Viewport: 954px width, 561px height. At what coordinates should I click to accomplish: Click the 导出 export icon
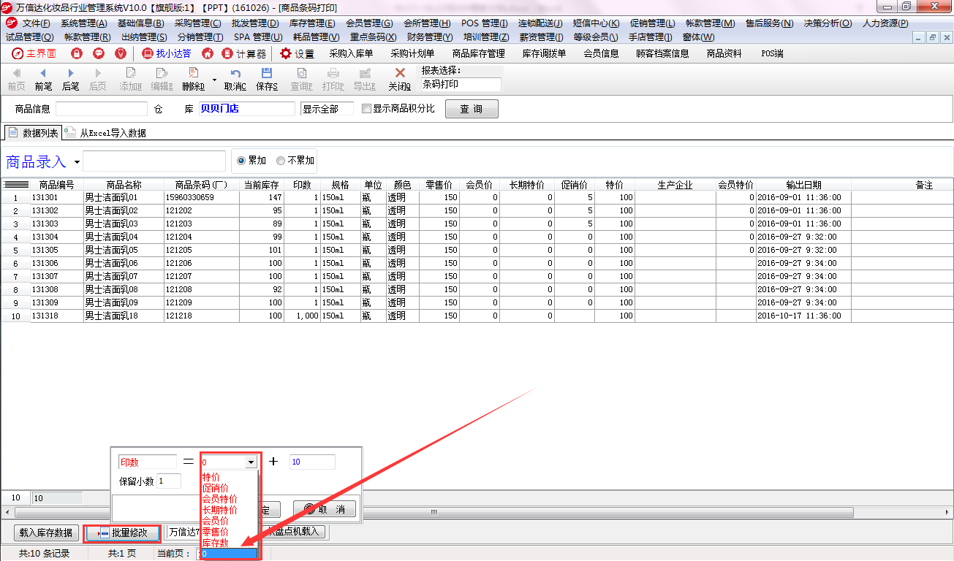click(363, 80)
